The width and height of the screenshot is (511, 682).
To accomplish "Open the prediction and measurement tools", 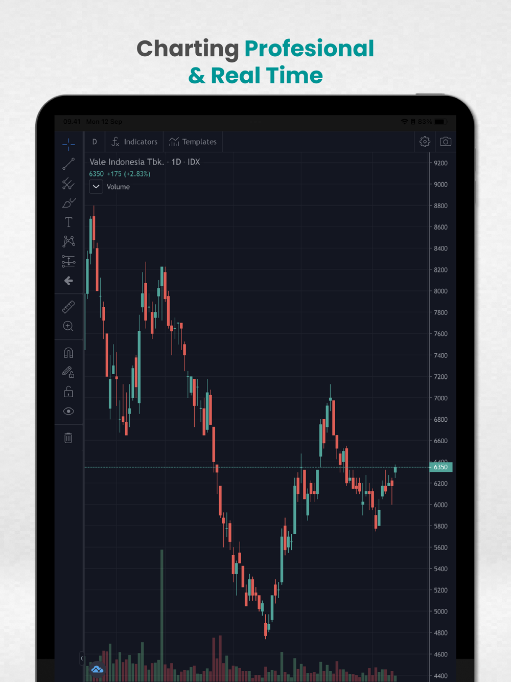I will pos(68,261).
